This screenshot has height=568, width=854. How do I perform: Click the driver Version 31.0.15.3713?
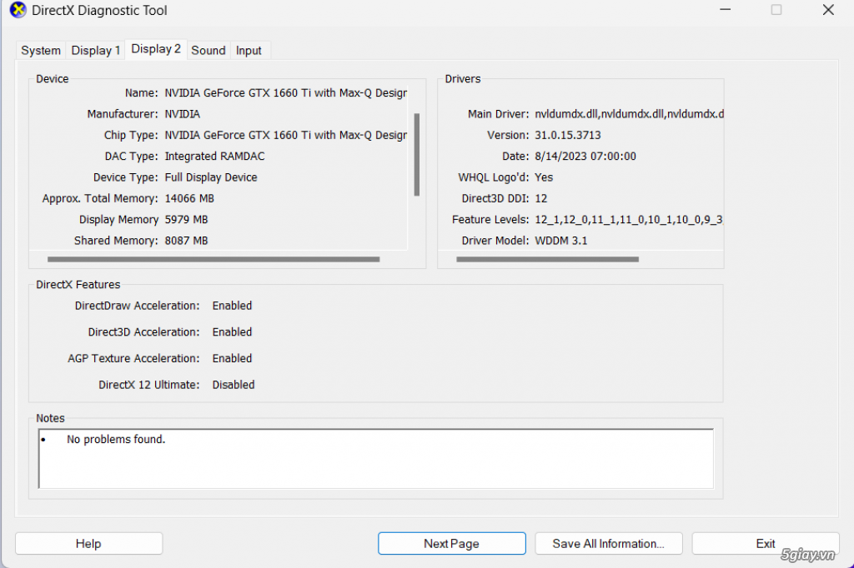click(x=567, y=135)
